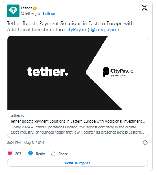Screen dimensions: 157x175
Task: Open the @citypayio mention
Action: pos(103,29)
